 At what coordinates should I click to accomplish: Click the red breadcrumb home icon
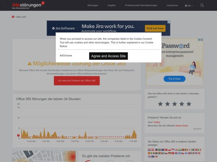13,17
